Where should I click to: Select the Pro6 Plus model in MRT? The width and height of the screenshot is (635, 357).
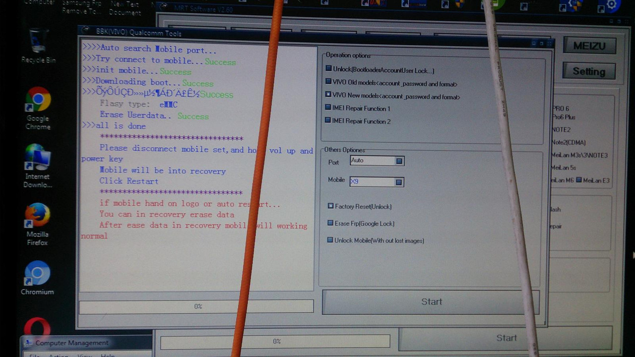(564, 117)
